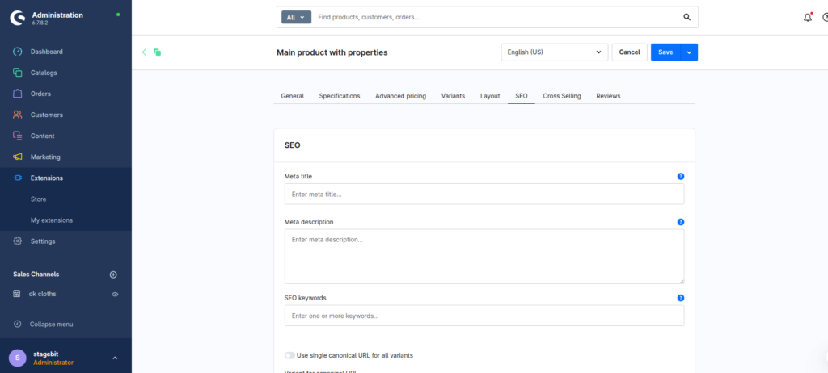Click the Customers people icon
828x373 pixels.
18,115
